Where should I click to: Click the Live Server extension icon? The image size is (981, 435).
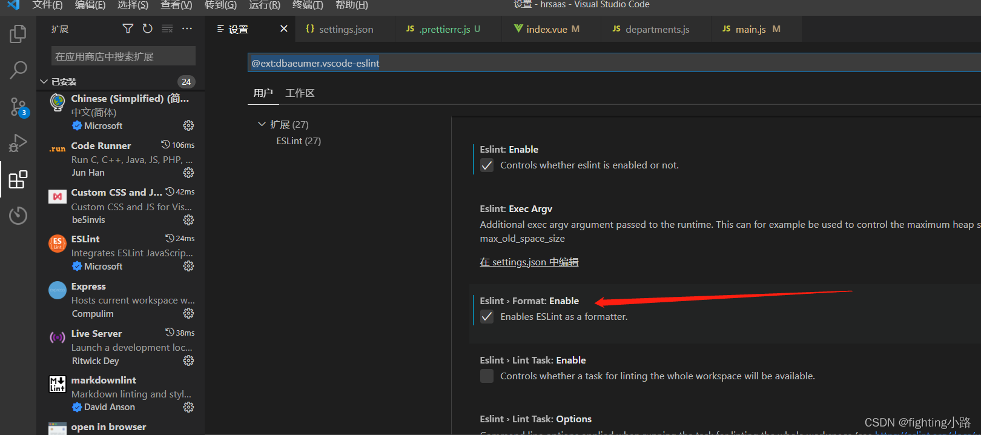(58, 337)
